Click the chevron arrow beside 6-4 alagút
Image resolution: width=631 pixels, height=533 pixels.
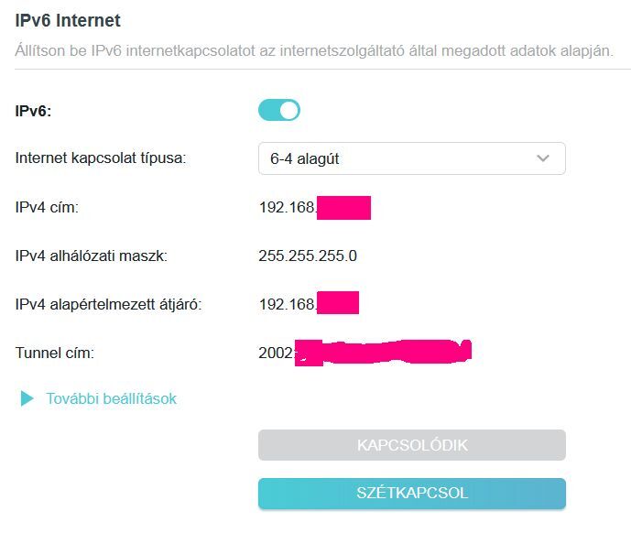coord(543,158)
